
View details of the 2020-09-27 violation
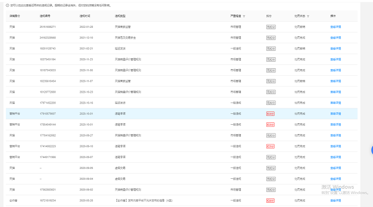tap(335, 135)
